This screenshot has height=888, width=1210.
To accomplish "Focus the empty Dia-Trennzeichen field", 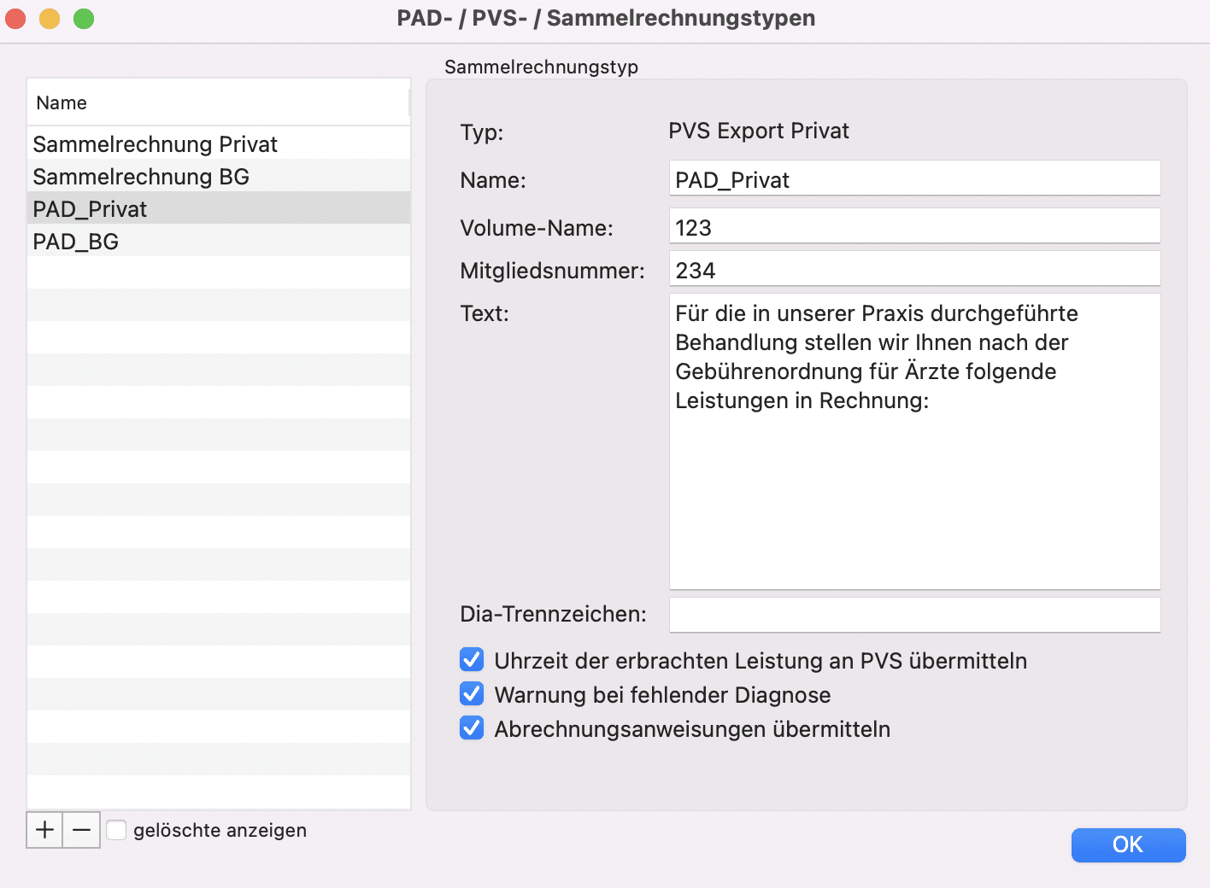I will 914,615.
